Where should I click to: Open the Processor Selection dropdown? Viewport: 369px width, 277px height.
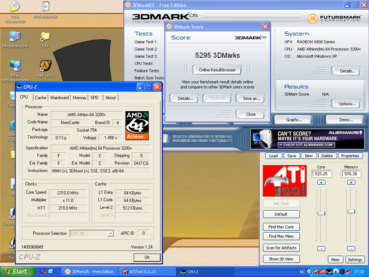tap(110, 234)
